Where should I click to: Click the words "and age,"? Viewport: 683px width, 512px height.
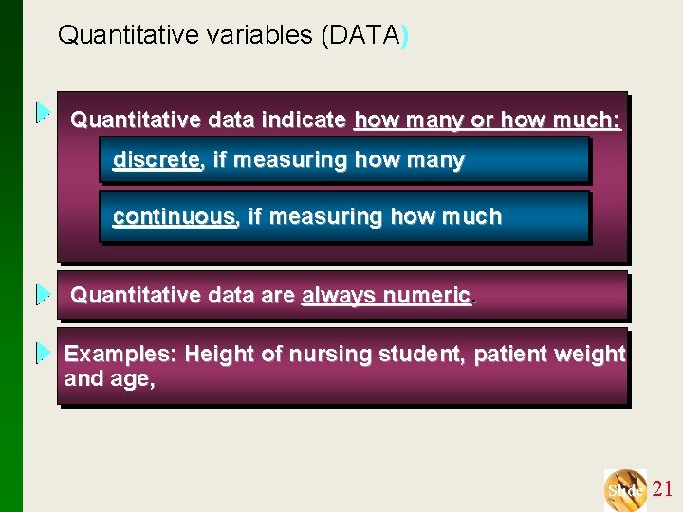click(x=108, y=379)
